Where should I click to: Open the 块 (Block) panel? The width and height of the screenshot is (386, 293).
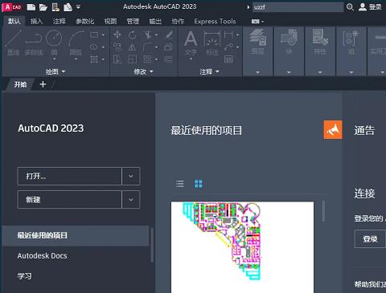[289, 51]
